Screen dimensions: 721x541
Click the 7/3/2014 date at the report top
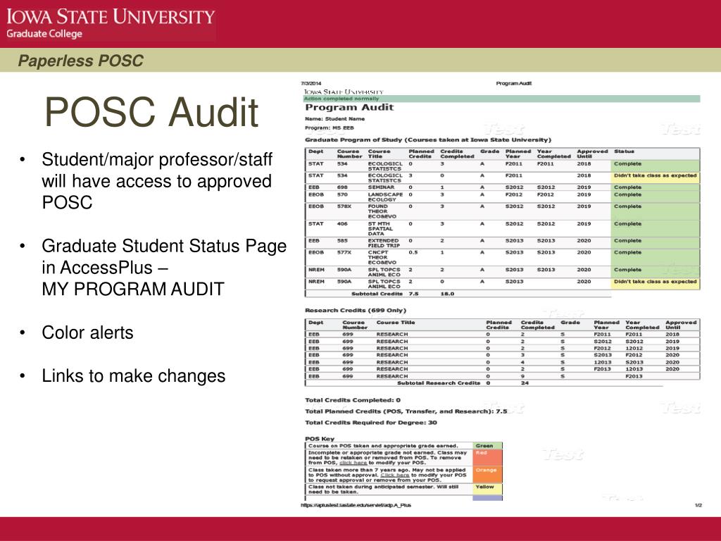click(311, 83)
